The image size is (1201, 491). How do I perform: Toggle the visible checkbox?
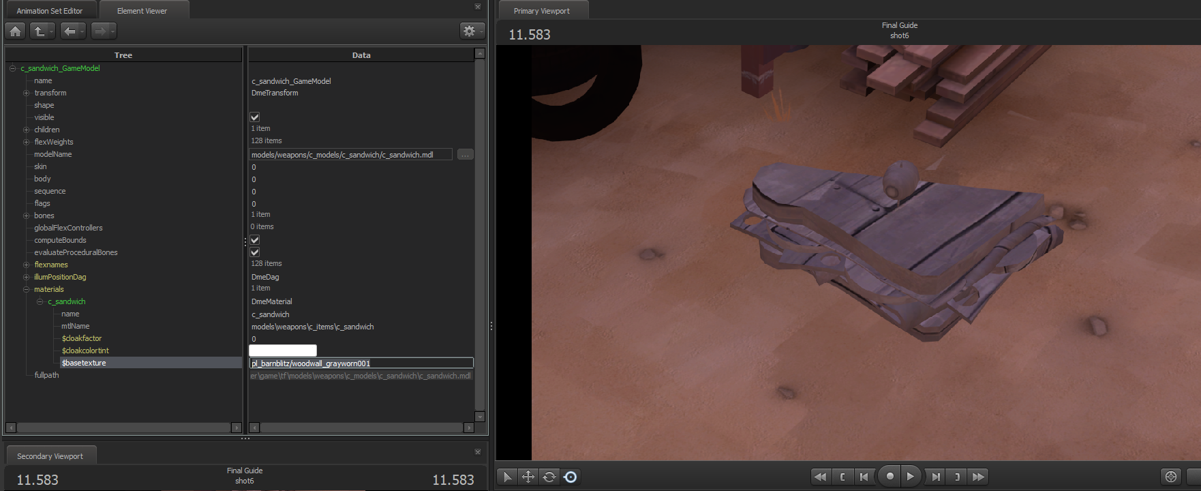pyautogui.click(x=255, y=117)
